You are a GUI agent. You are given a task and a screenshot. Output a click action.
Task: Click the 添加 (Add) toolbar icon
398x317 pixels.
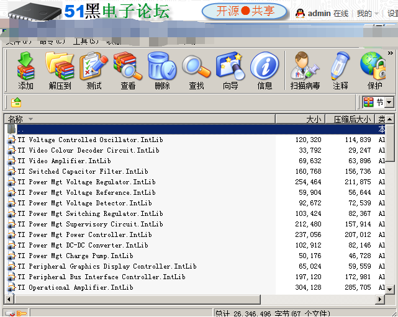25,70
